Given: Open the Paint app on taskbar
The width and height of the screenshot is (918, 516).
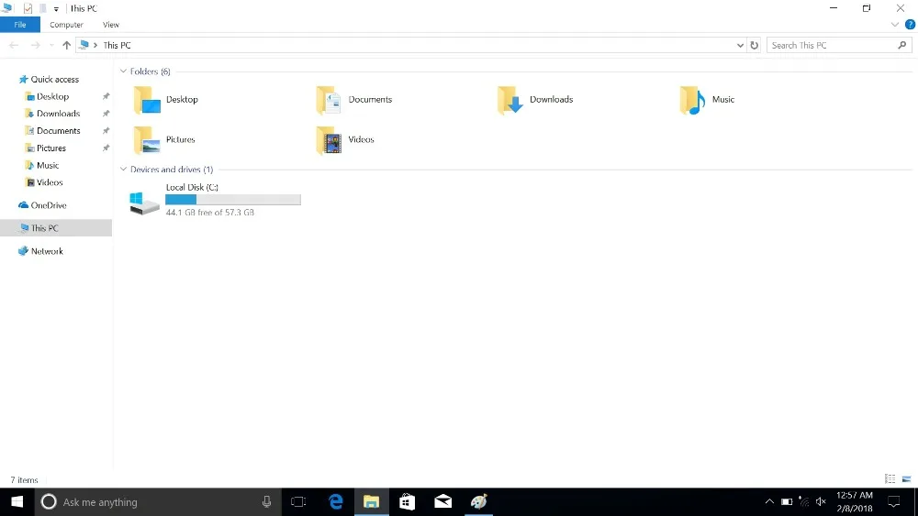Looking at the screenshot, I should pos(479,502).
